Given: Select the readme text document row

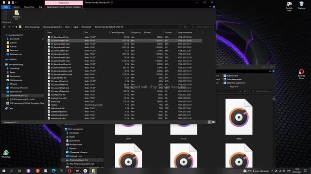Looking at the screenshot, I should click(124, 105).
